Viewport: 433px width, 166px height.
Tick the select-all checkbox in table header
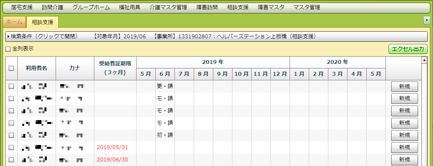[11, 68]
